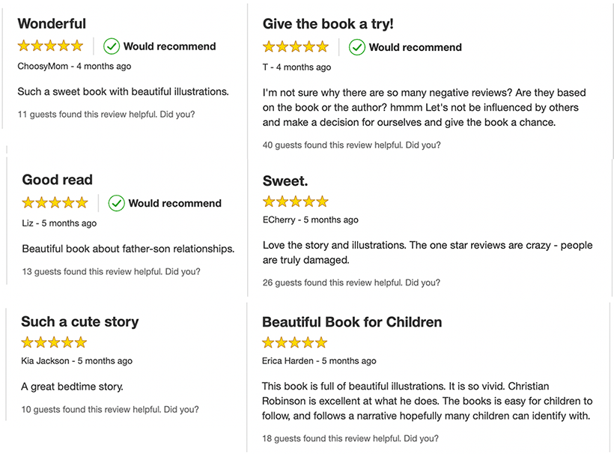This screenshot has height=457, width=614.
Task: Click "18 guests found this review helpful" text
Action: coord(332,438)
